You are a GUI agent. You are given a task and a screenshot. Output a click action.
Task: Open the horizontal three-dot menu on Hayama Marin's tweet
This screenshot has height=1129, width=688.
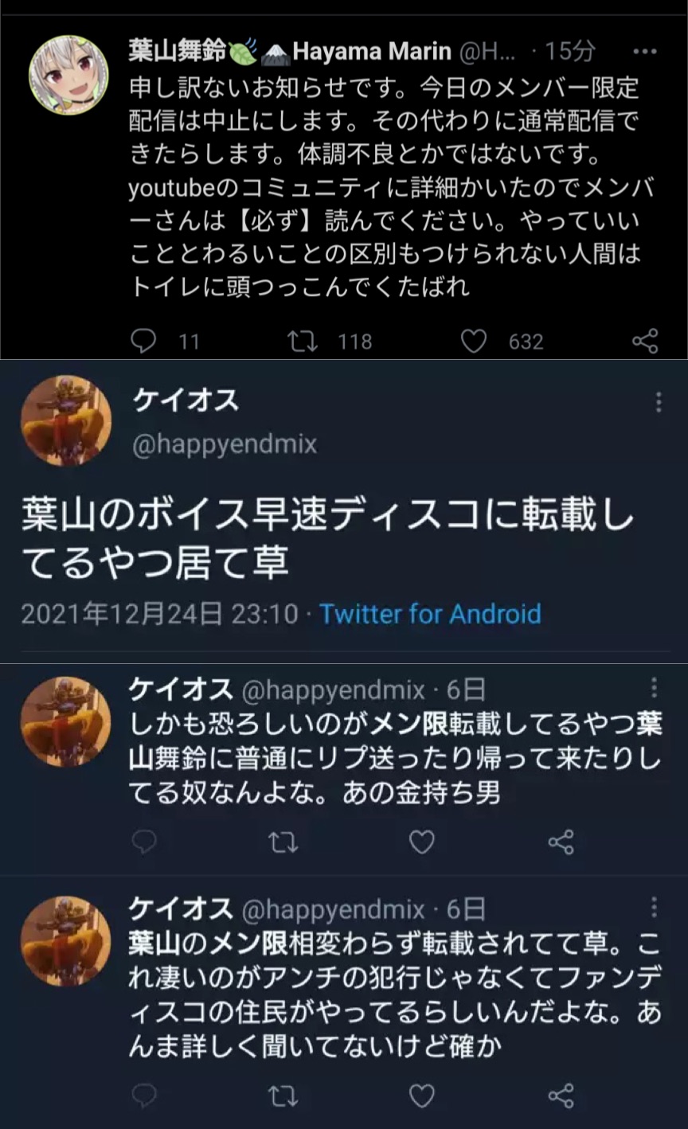tap(643, 53)
